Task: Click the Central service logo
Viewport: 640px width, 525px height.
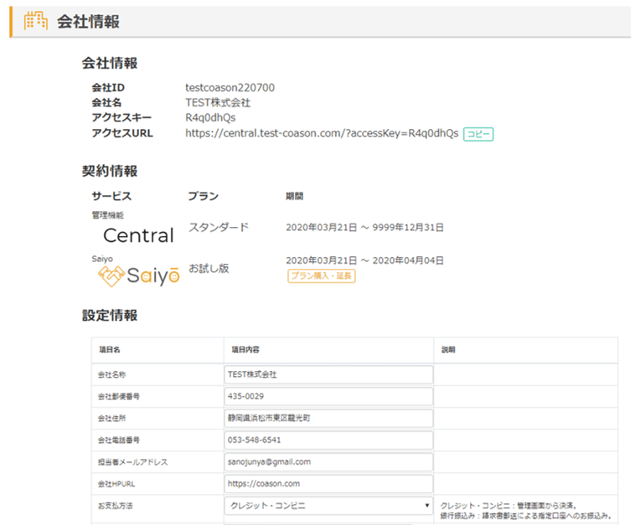Action: (x=138, y=235)
